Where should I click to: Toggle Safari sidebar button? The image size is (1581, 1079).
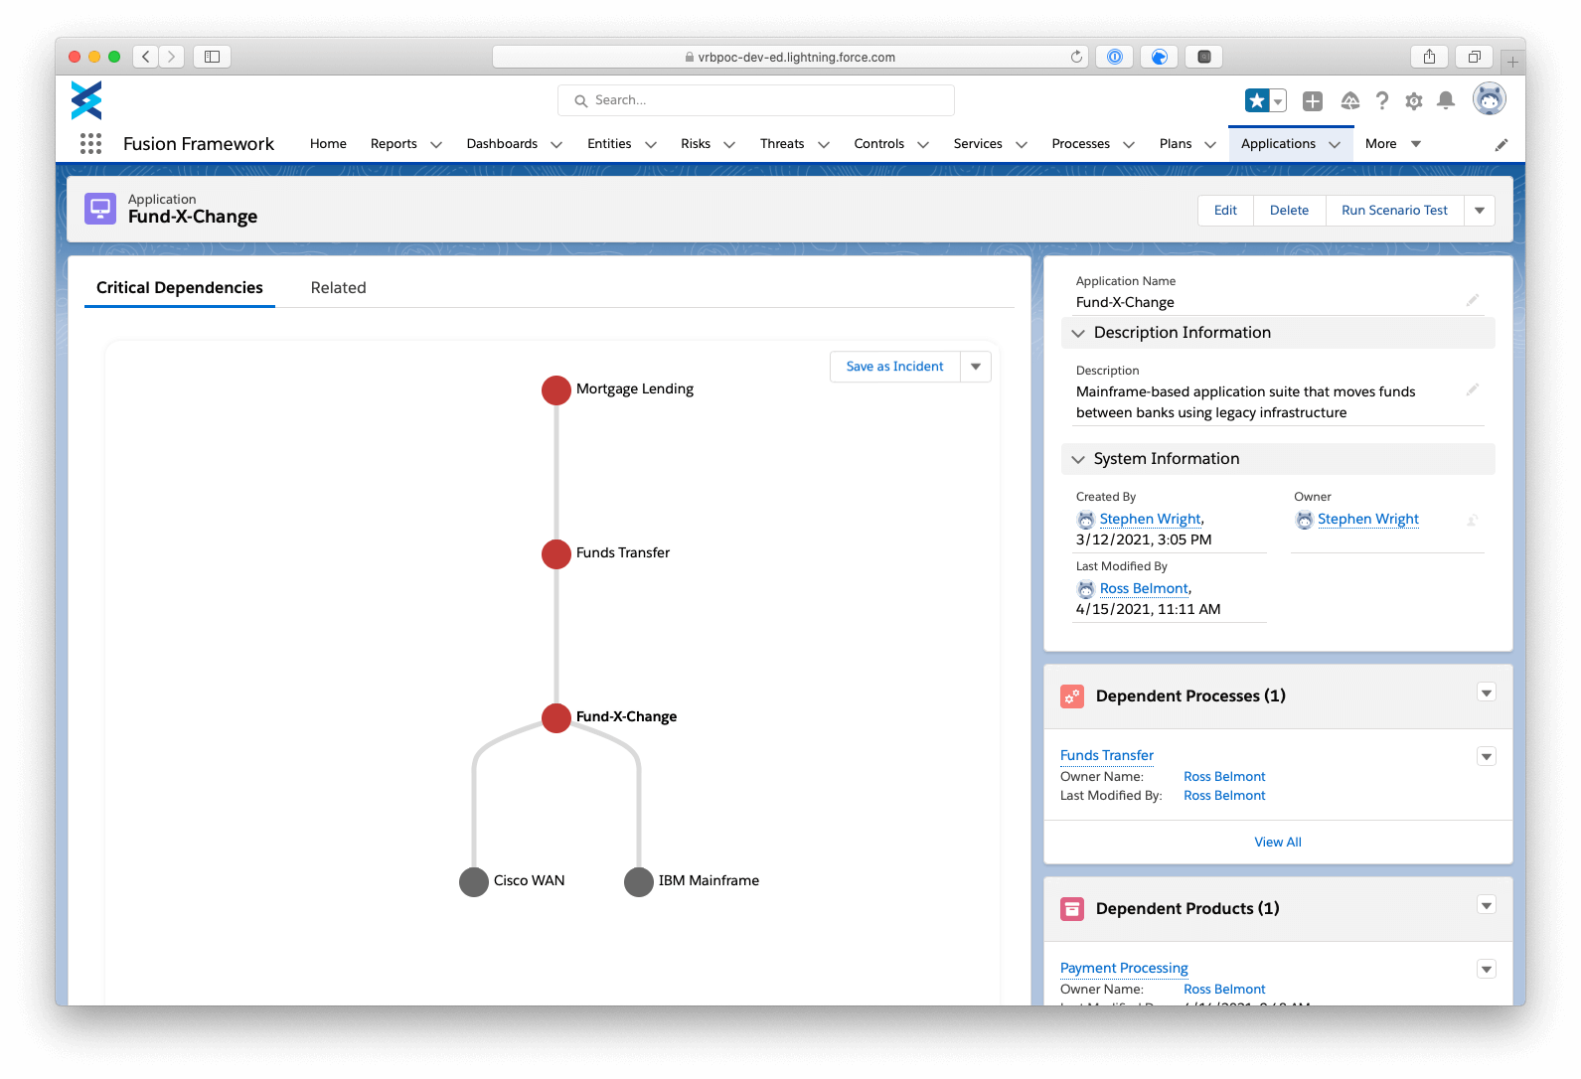coord(212,57)
